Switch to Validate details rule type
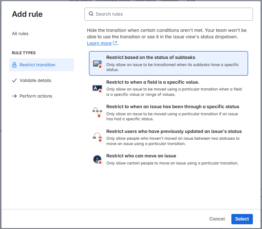Image resolution: width=262 pixels, height=229 pixels. coord(35,80)
